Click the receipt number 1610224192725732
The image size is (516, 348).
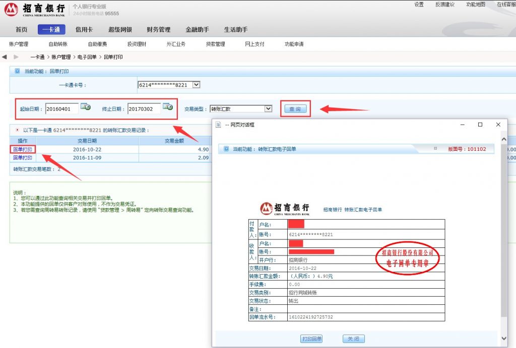coord(310,317)
